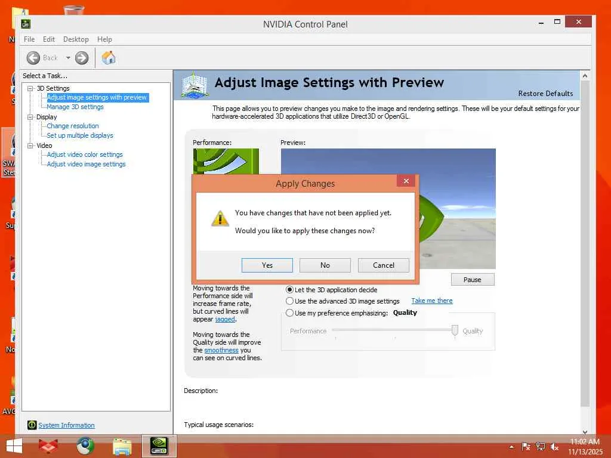Open Set up multiple displays
611x458 pixels.
coord(80,135)
